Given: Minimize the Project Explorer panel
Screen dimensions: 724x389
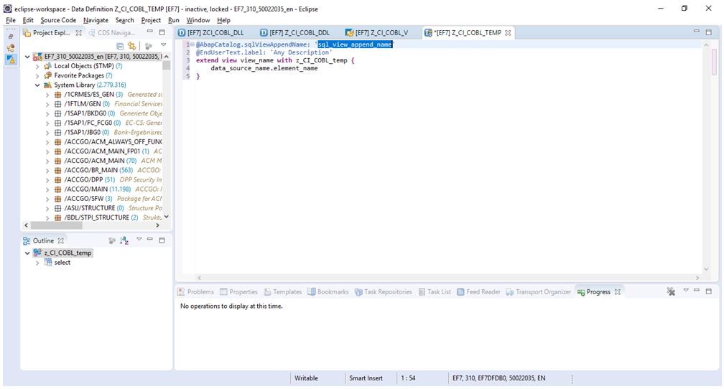Looking at the screenshot, I should [149, 32].
